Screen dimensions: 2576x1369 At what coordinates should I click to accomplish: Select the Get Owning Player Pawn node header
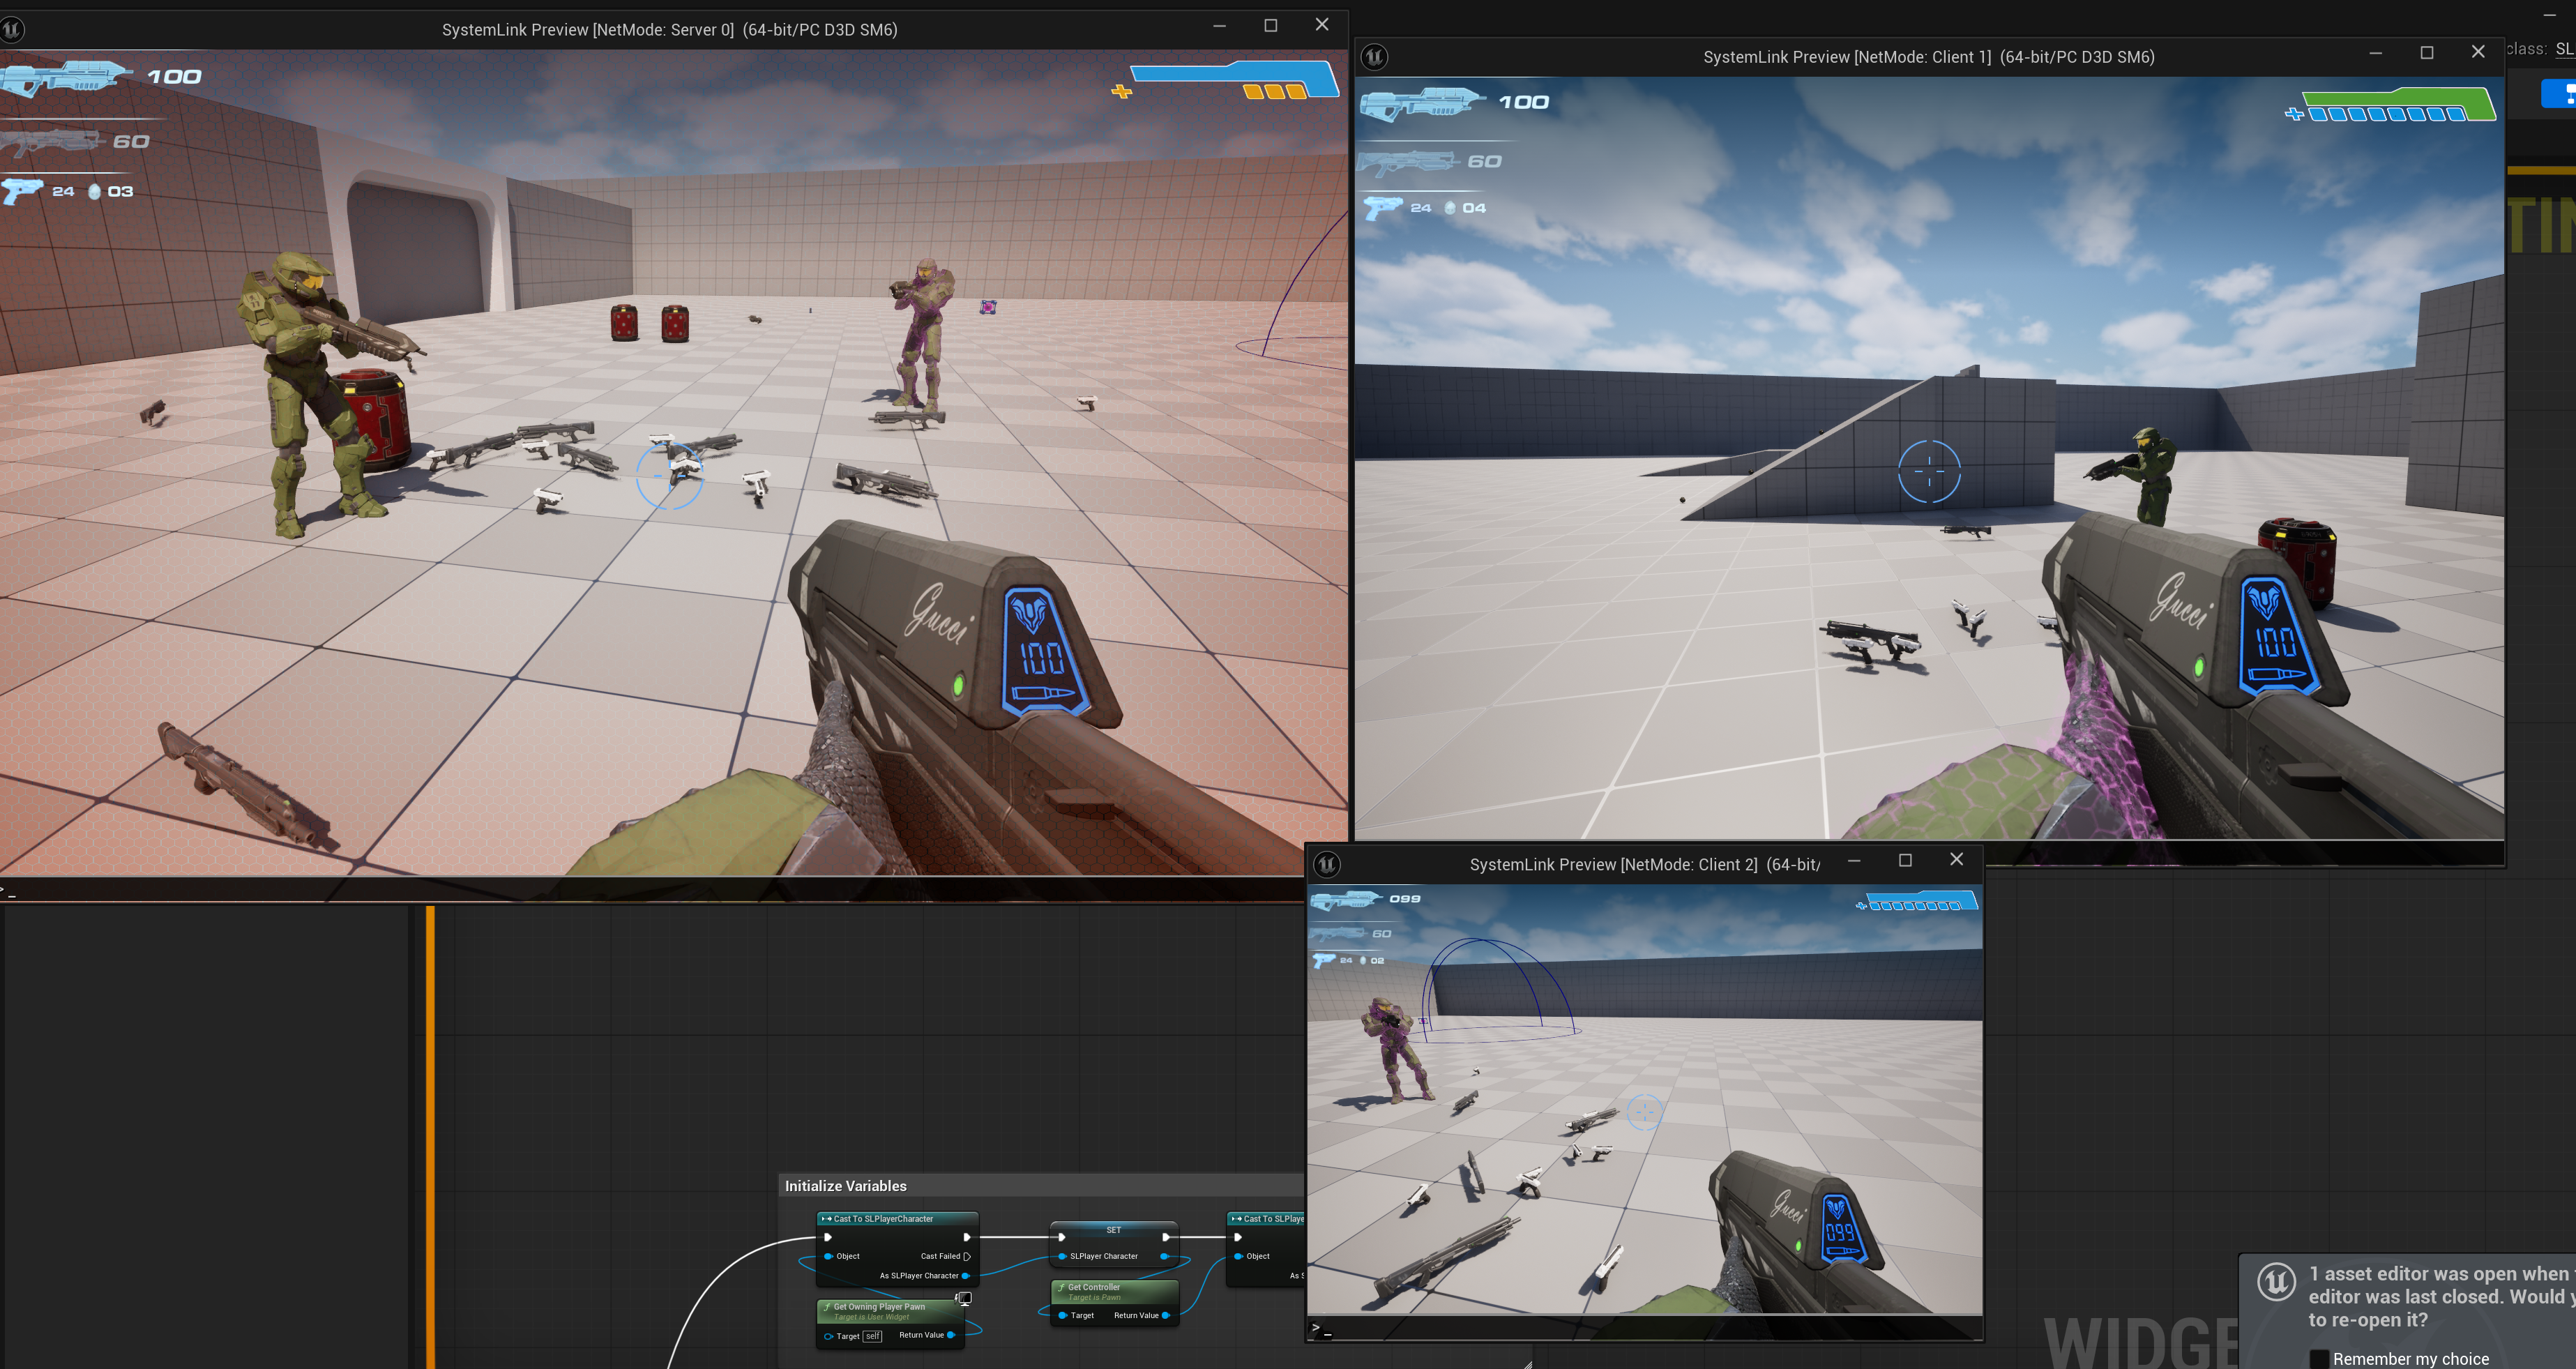[x=890, y=1311]
